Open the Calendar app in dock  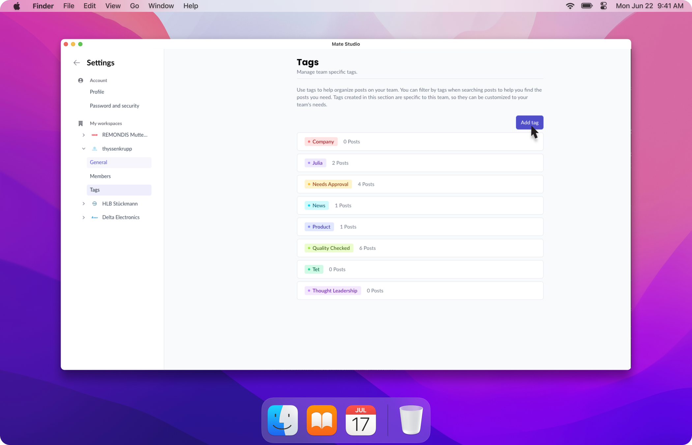point(360,420)
